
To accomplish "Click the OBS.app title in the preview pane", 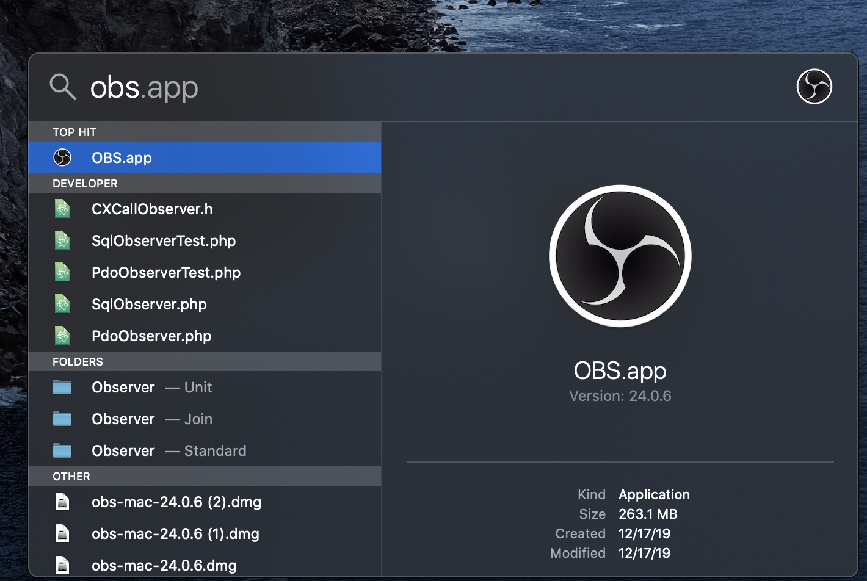I will 620,371.
